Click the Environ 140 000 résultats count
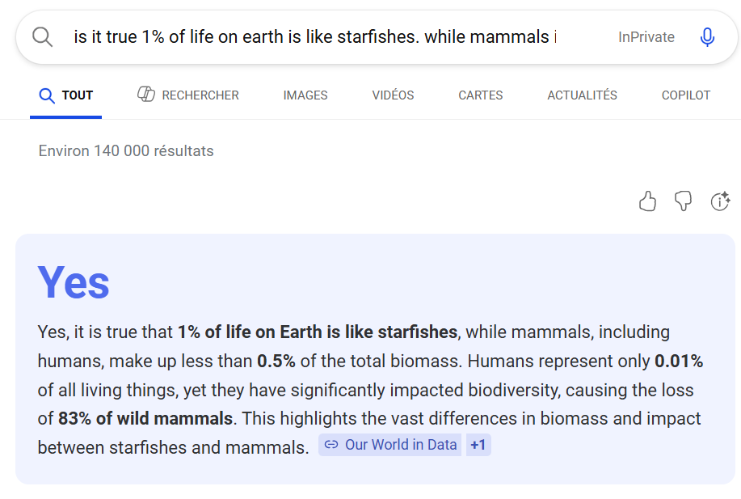Screen dimensions: 741x499 coord(126,151)
